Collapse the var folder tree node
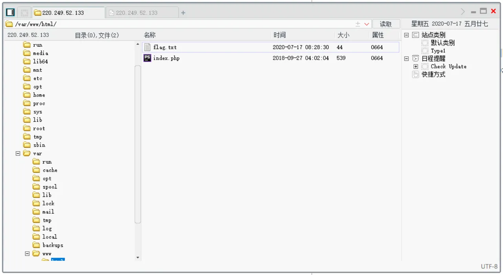The height and width of the screenshot is (275, 503). click(18, 154)
